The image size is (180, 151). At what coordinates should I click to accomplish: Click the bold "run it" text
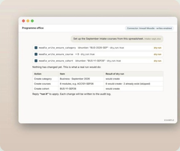click(44, 94)
